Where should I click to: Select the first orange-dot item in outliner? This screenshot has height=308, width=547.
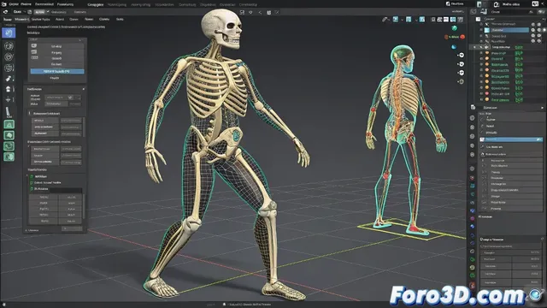coord(498,53)
